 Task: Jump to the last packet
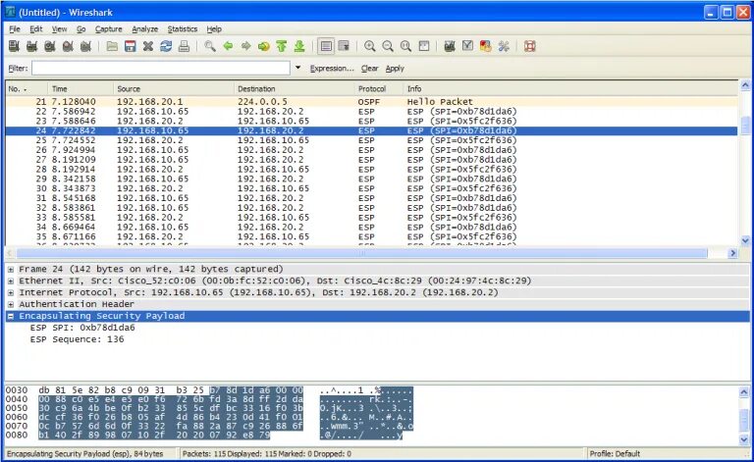click(299, 46)
